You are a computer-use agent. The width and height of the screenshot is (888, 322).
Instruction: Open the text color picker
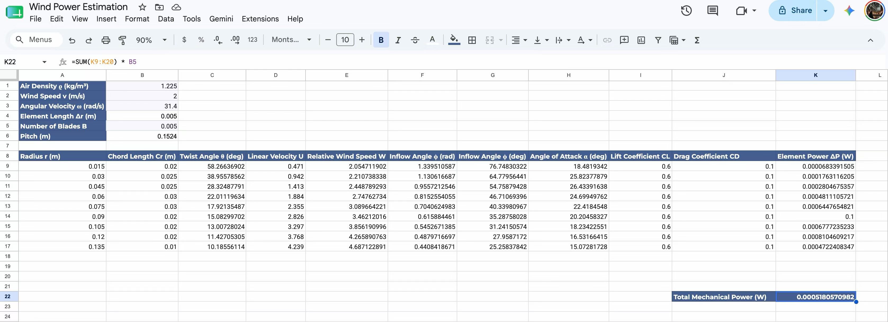click(x=432, y=40)
